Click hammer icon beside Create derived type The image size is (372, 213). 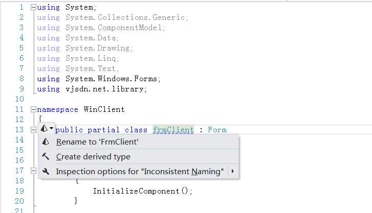pyautogui.click(x=46, y=156)
